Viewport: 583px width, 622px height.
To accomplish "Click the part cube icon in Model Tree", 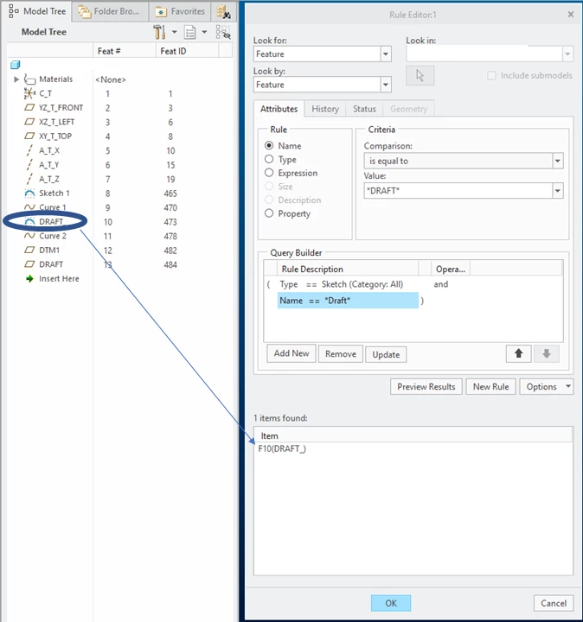I will pyautogui.click(x=15, y=65).
